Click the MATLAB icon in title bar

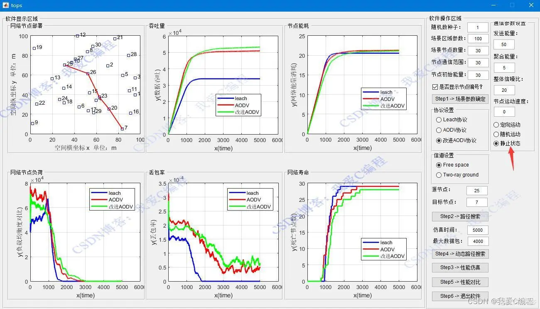click(x=5, y=5)
